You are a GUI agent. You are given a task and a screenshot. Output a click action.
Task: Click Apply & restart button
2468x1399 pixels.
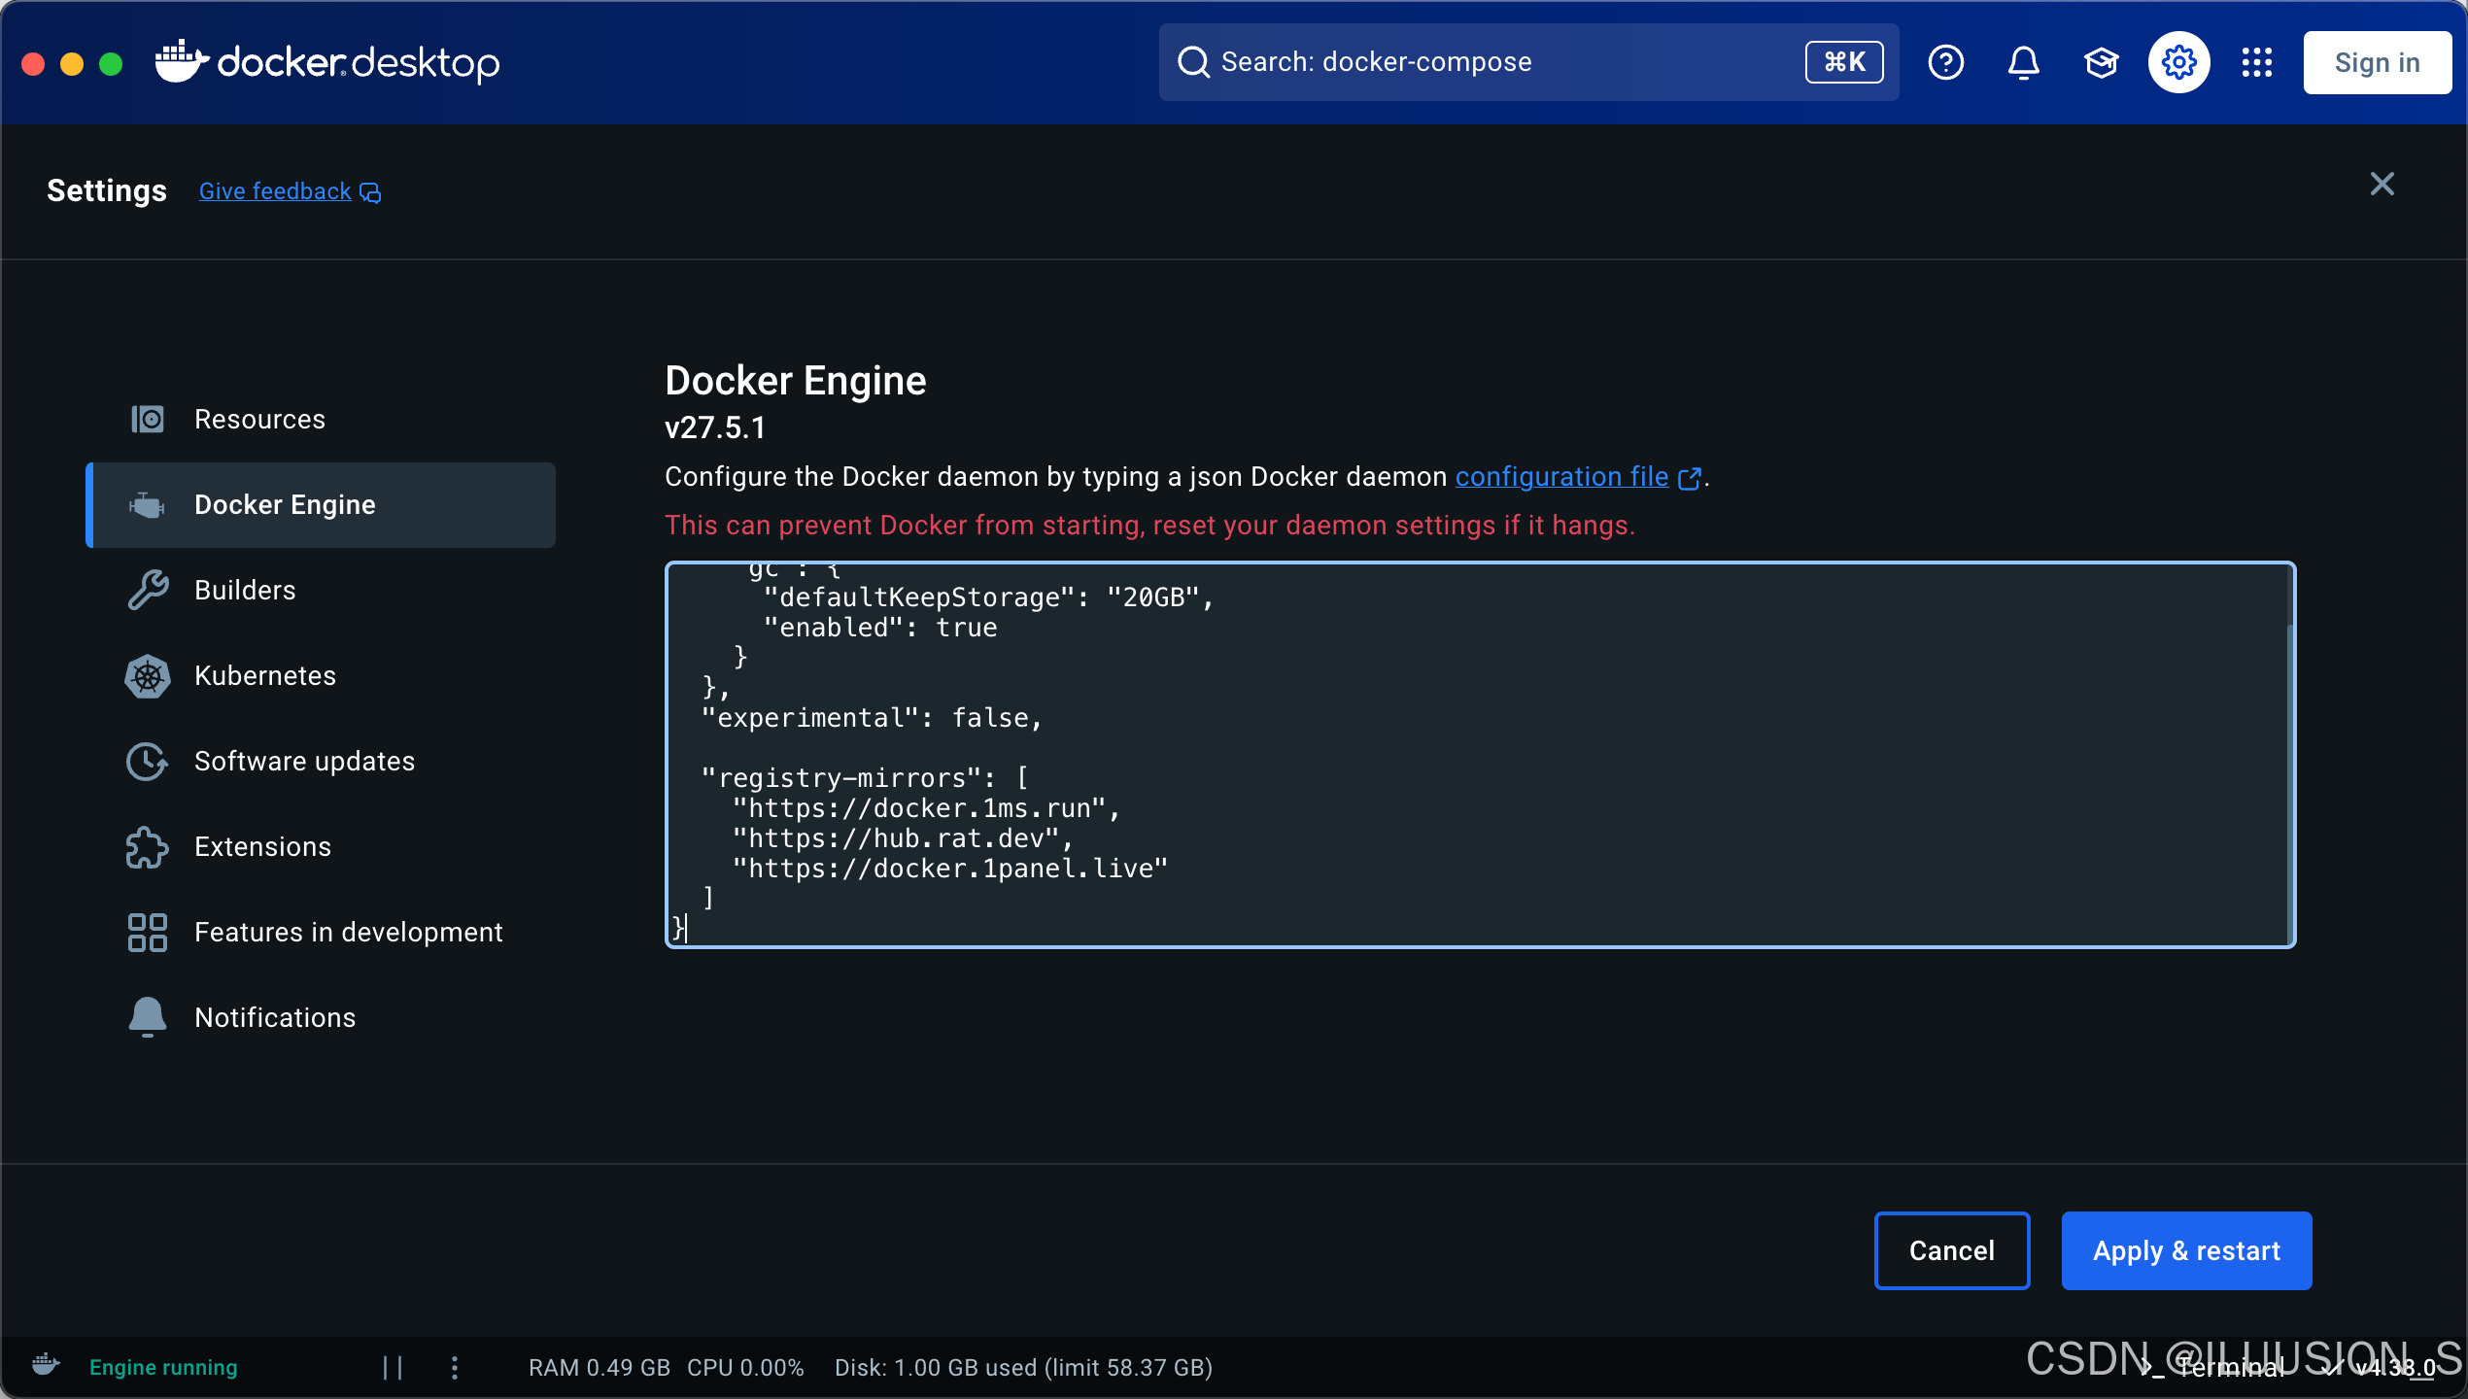2186,1250
